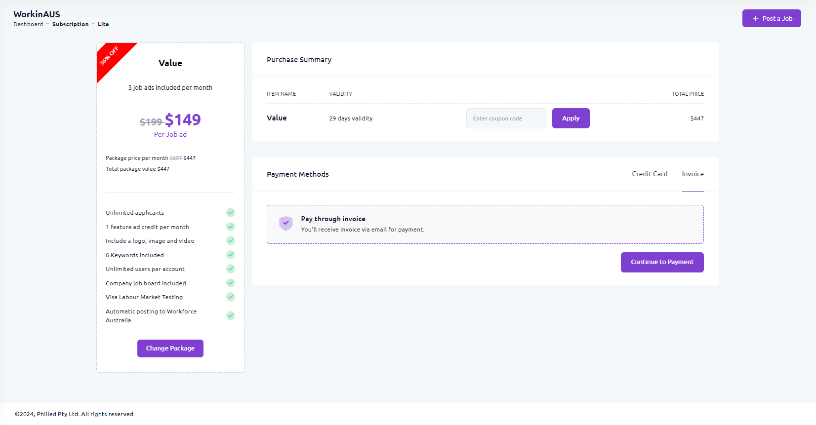816x425 pixels.
Task: Click the Payment Methods heading
Action: (x=298, y=174)
